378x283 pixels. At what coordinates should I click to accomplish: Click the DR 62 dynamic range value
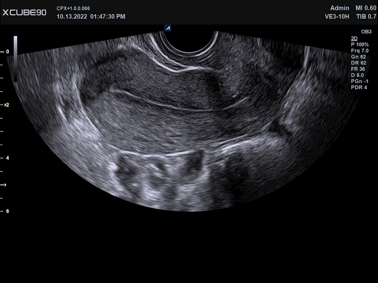pyautogui.click(x=358, y=63)
